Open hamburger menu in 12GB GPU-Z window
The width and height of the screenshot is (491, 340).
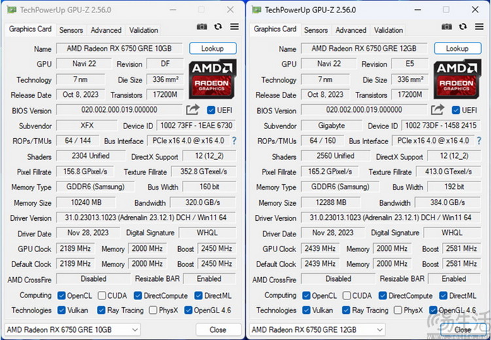[x=479, y=27]
